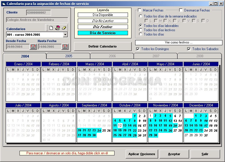Open the Hasta Fecha date picker icon
Image resolution: width=225 pixels, height=162 pixels.
pyautogui.click(x=65, y=47)
